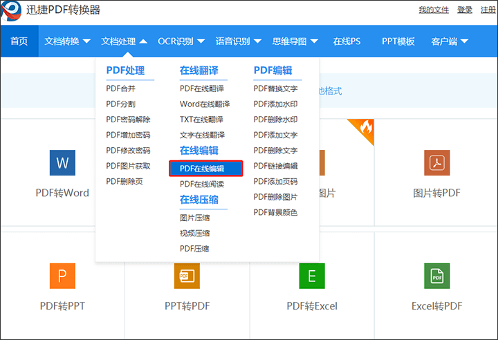Select PDF修改密码 menu entry

coord(129,151)
